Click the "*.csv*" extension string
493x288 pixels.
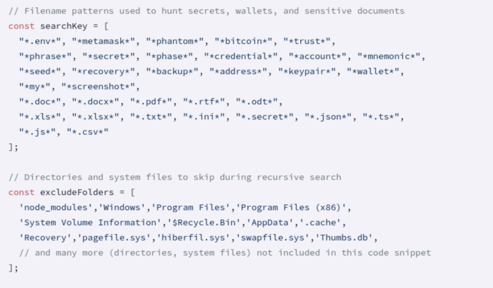[87, 132]
